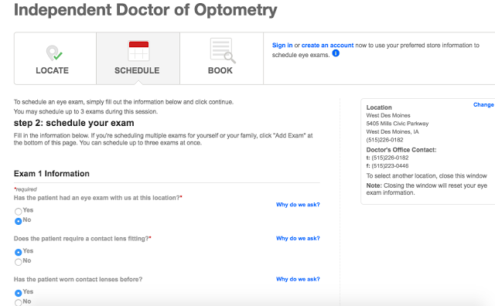Select Yes for prior eye exam here
This screenshot has height=306, width=495.
19,211
